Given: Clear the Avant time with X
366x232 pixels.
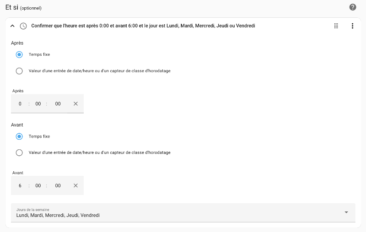Looking at the screenshot, I should click(x=75, y=186).
